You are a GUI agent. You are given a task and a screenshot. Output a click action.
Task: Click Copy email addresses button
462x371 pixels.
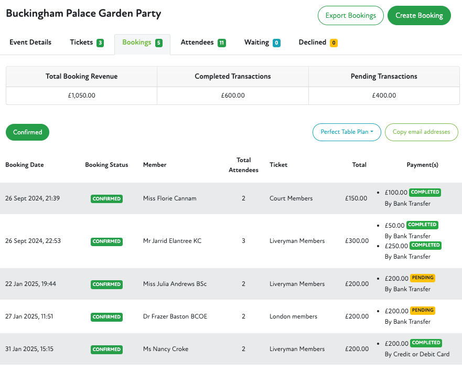pyautogui.click(x=421, y=132)
